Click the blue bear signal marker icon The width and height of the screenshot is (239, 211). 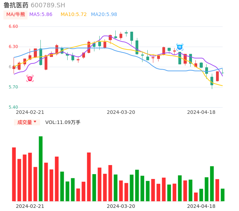pos(180,47)
